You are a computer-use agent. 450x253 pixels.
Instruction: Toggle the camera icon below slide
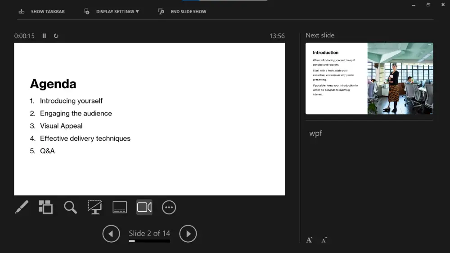[144, 207]
